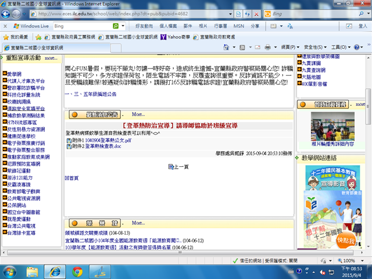This screenshot has width=372, height=279.
Task: Open the 網頁(P) menu
Action: pyautogui.click(x=290, y=47)
